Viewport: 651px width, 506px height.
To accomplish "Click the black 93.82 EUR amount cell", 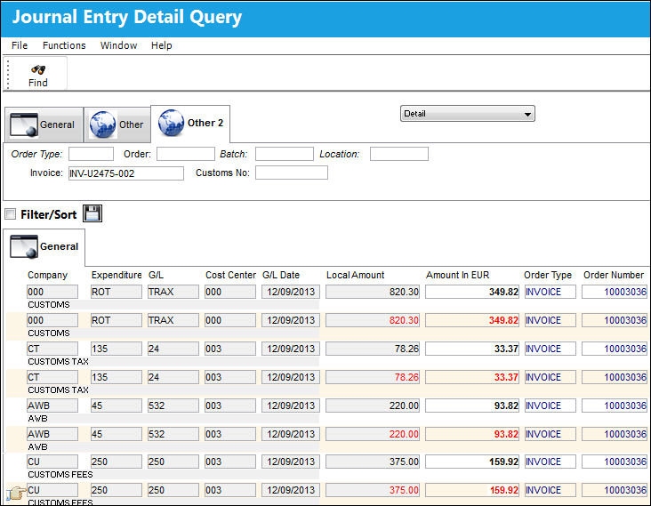I will click(x=472, y=406).
